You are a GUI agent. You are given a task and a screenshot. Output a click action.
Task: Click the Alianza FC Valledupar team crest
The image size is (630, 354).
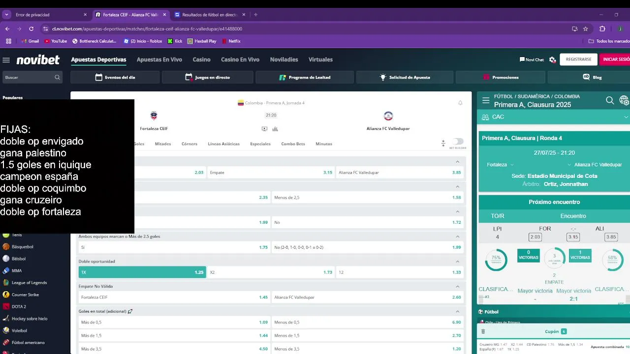[388, 116]
